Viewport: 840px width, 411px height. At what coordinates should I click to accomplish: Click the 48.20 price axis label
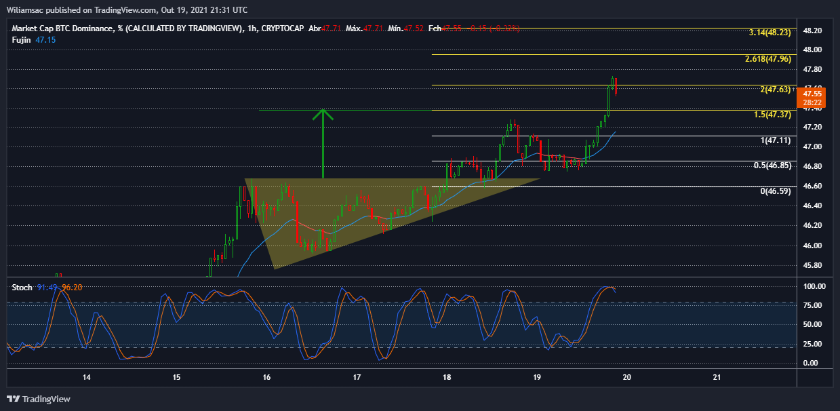click(x=813, y=31)
